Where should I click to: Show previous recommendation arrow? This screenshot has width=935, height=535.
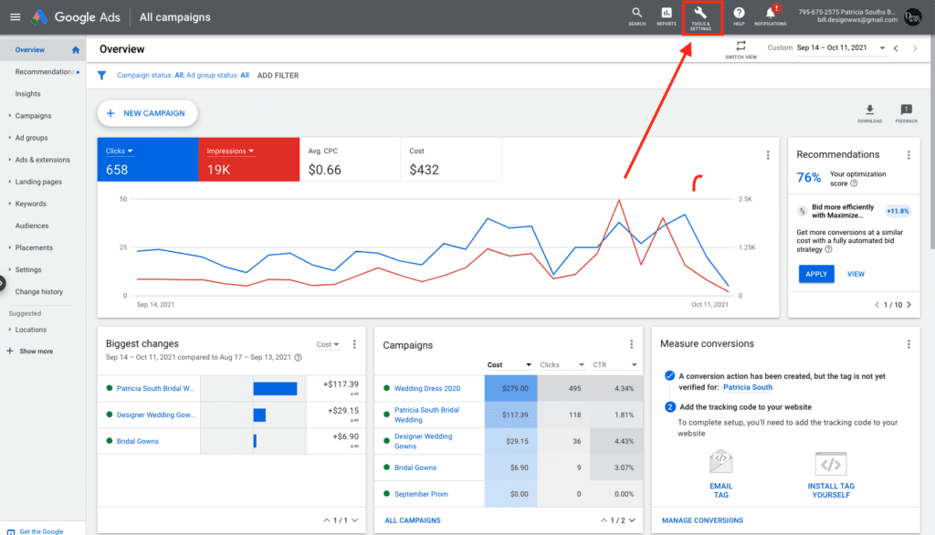tap(877, 305)
